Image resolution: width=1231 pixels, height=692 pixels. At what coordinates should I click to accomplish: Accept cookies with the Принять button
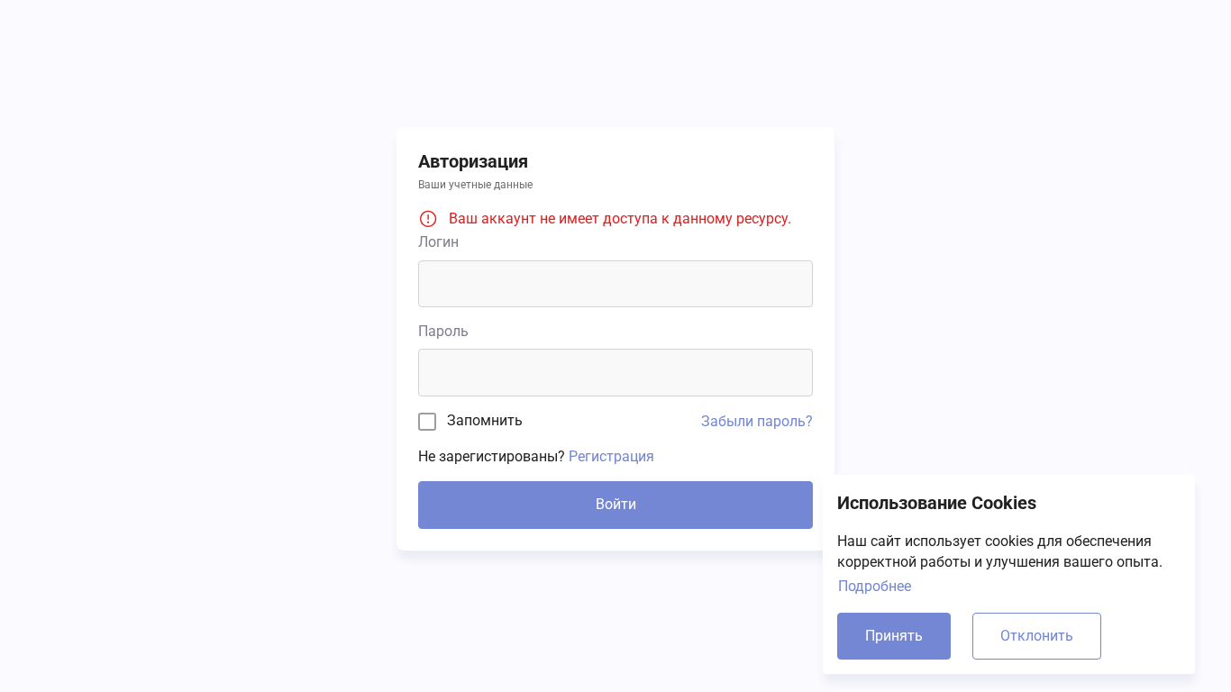coord(894,636)
